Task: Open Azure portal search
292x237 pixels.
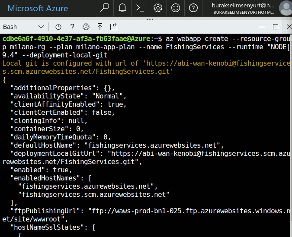Action: (x=105, y=8)
